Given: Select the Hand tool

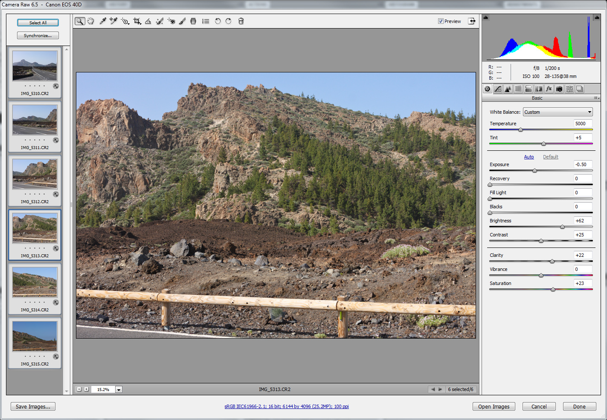Looking at the screenshot, I should (x=90, y=21).
